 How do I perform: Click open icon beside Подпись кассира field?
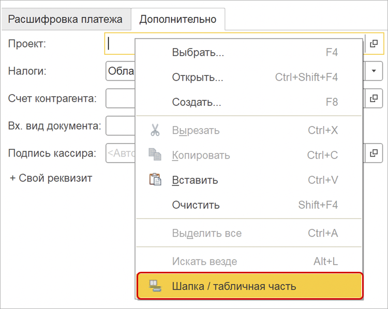pos(374,153)
